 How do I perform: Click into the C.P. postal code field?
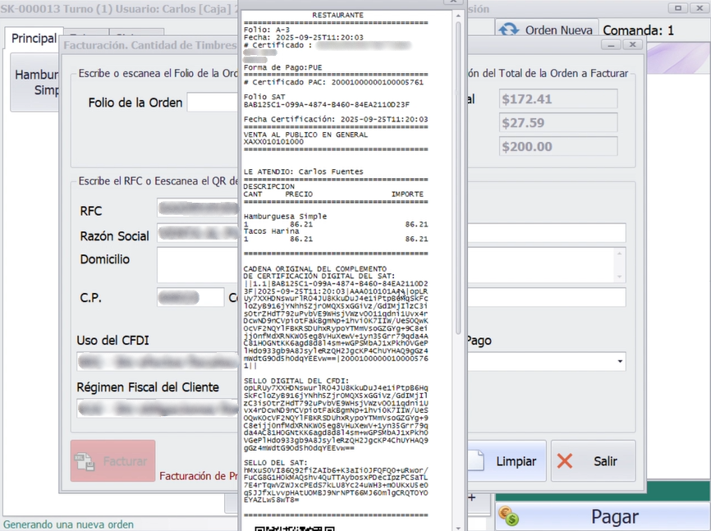(x=189, y=297)
